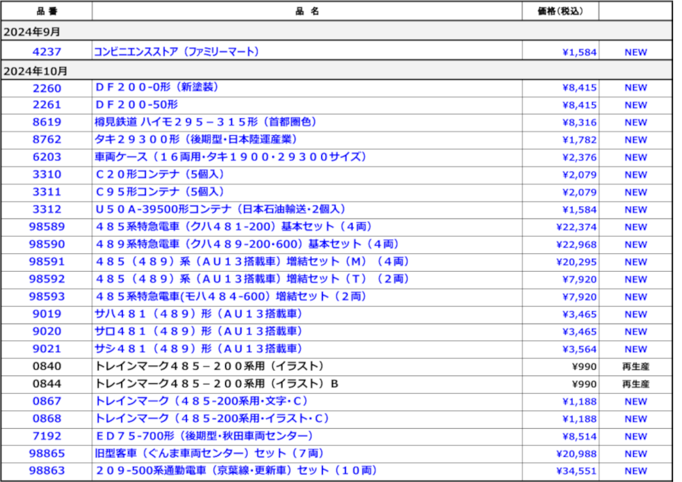Viewport: 682px width, 482px height.
Task: Click the NEW label for item 4237
Action: [x=636, y=53]
